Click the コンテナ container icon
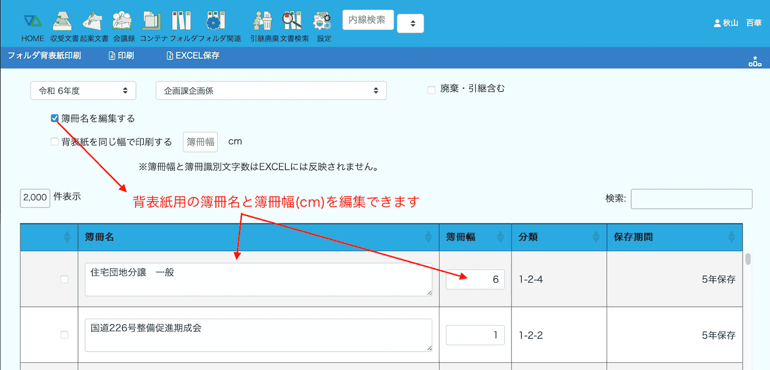The image size is (770, 370). 152,22
